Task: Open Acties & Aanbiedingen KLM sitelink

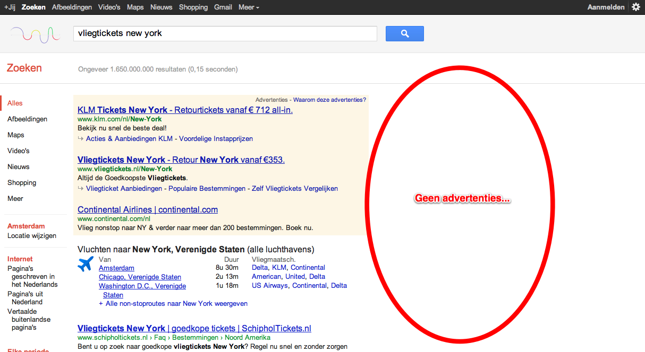Action: (129, 139)
